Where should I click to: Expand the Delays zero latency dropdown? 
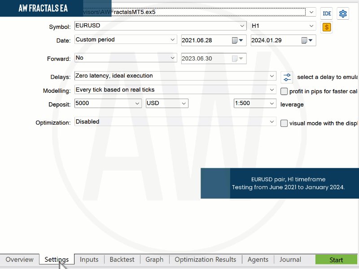click(x=272, y=76)
